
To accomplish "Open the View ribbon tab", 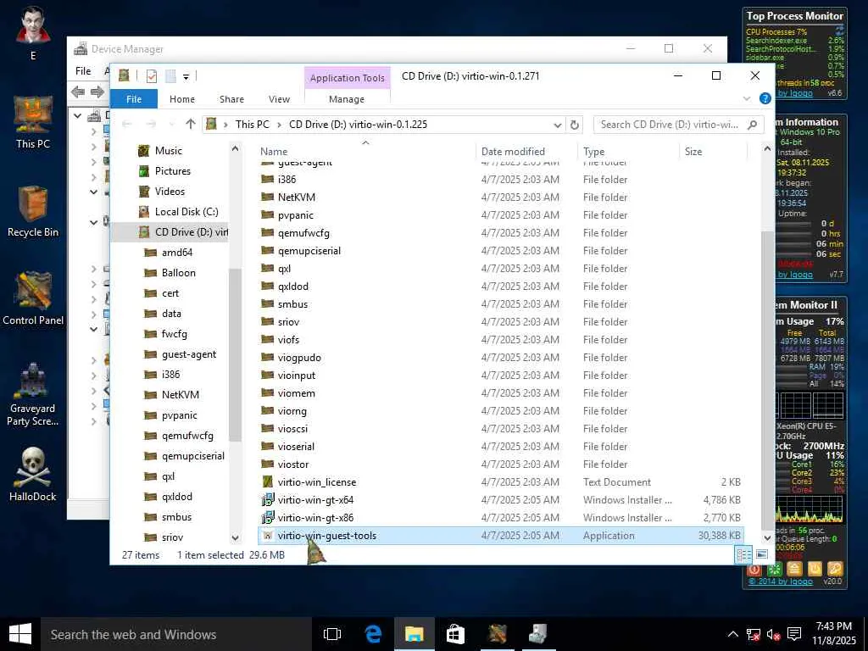I will coord(279,99).
